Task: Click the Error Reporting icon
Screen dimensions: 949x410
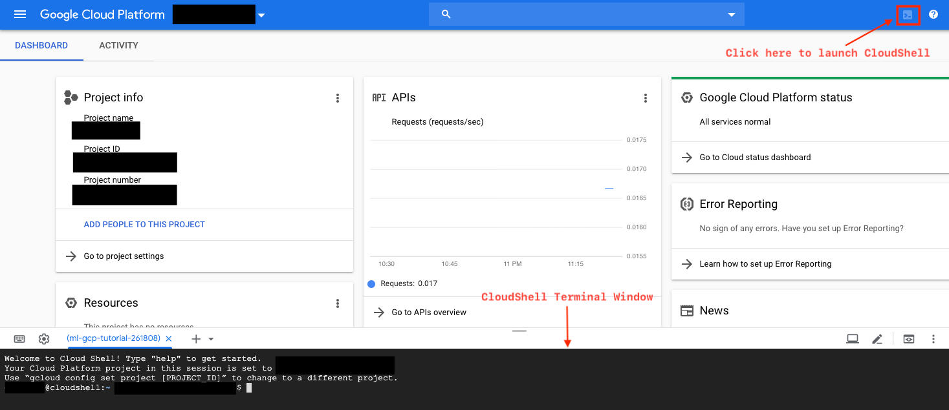Action: 687,204
